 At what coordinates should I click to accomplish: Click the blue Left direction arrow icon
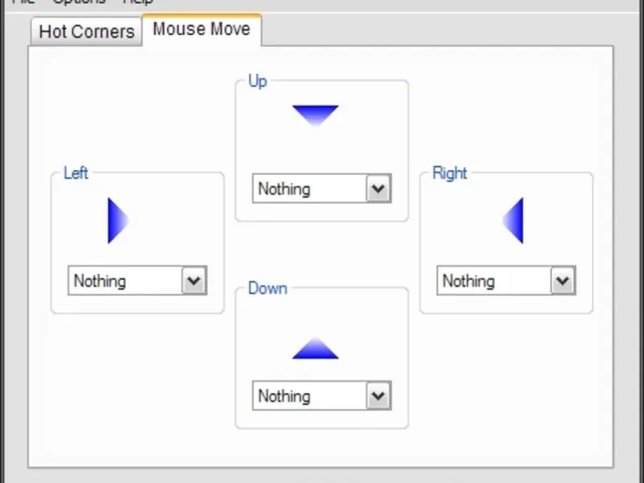click(x=118, y=221)
